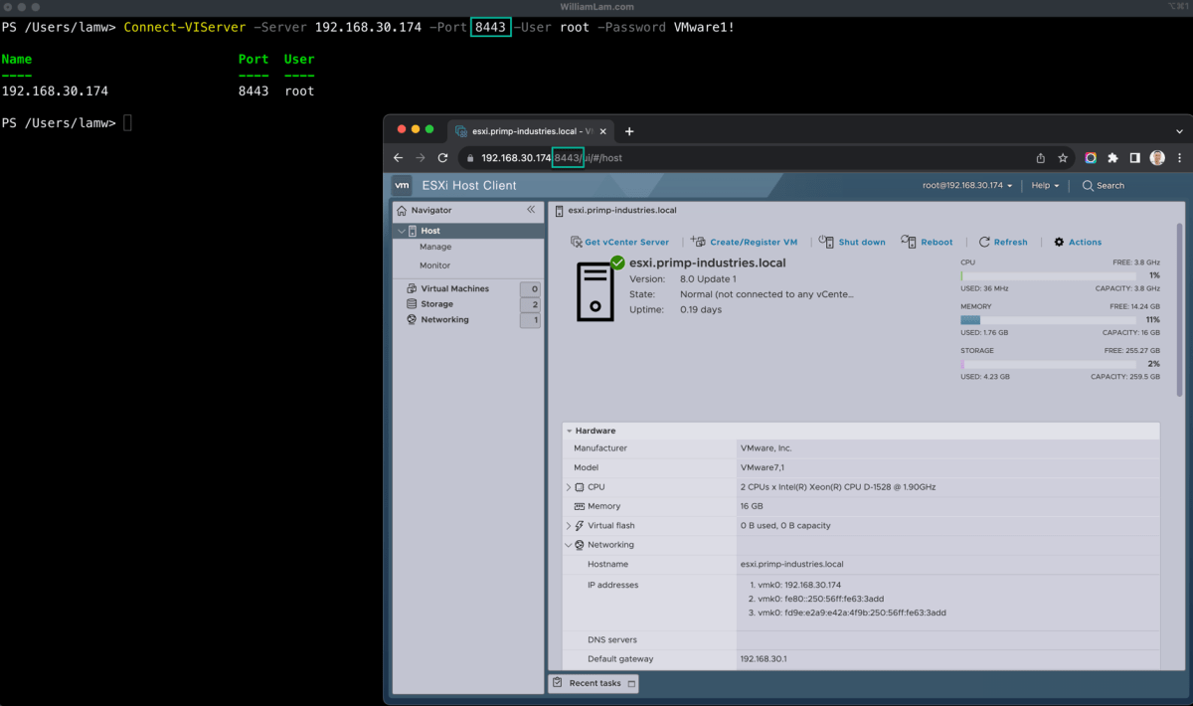Screen dimensions: 1193x706
Task: Expand the Virtual flash row
Action: [x=569, y=526]
